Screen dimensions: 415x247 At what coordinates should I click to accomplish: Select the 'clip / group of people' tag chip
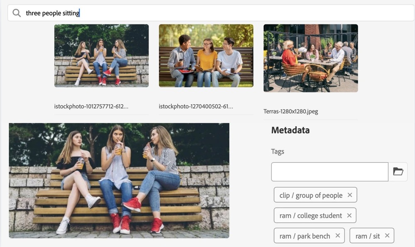coord(310,195)
